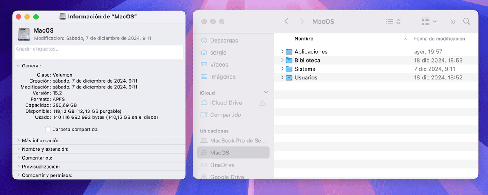Click laptop icon beside MacBook Pro
The image size is (488, 195).
[204, 141]
